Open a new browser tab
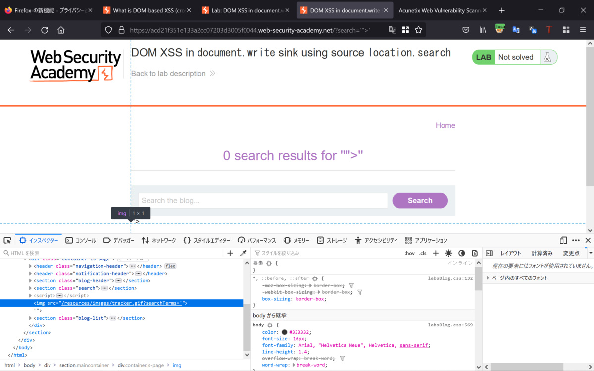The image size is (594, 371). coord(502,10)
